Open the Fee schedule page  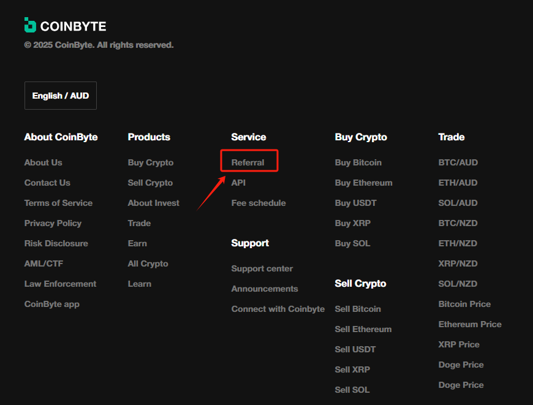(x=259, y=202)
